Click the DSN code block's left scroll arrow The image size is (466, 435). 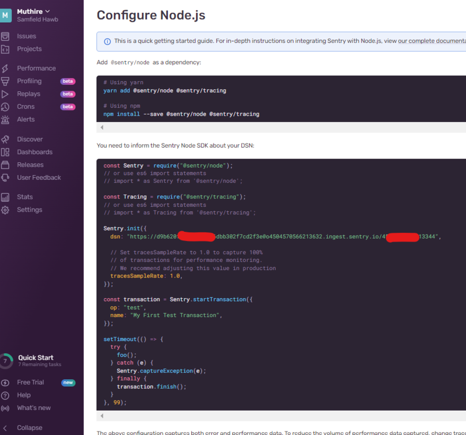click(x=102, y=416)
